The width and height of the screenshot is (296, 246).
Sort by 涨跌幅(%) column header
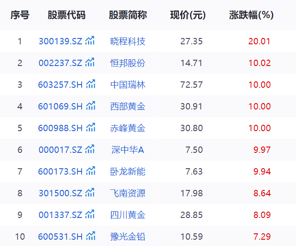point(251,15)
